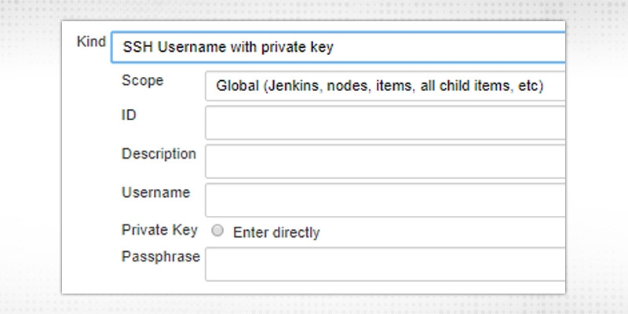Click the ID label text

point(129,115)
